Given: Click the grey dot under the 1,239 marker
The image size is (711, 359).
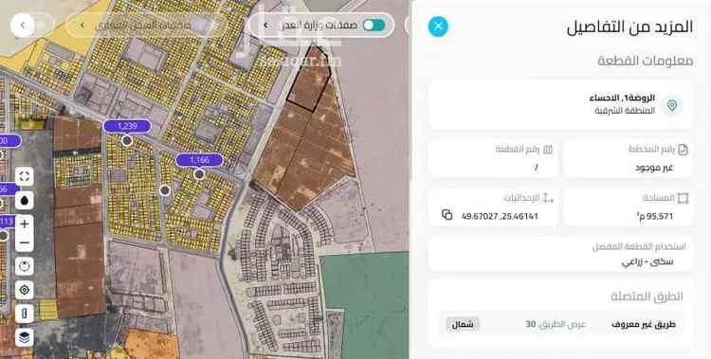Looking at the screenshot, I should click(127, 141).
